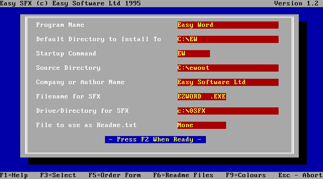Edit the Program Name field 'Easy Word'
The height and width of the screenshot is (179, 323).
(228, 25)
